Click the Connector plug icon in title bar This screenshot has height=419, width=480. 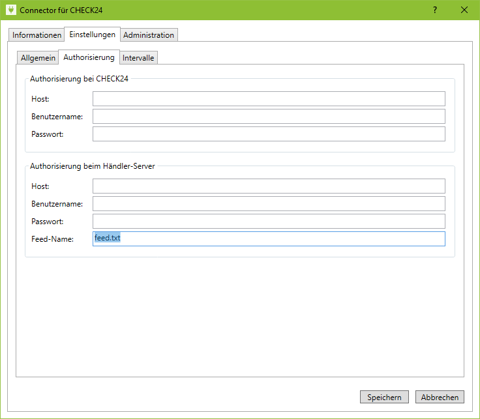pos(10,10)
